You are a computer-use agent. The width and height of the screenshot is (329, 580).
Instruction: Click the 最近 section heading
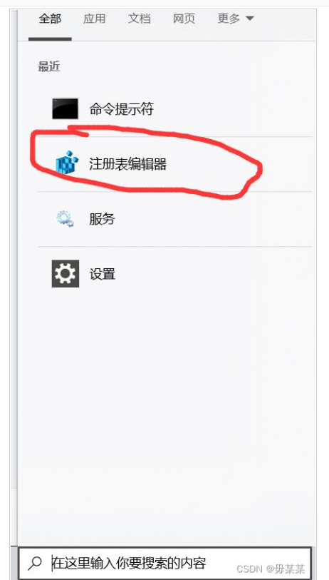[x=49, y=67]
